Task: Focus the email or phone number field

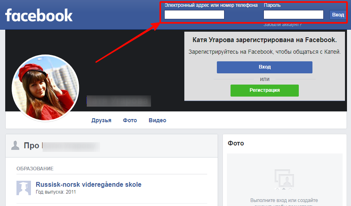Action: click(x=194, y=15)
